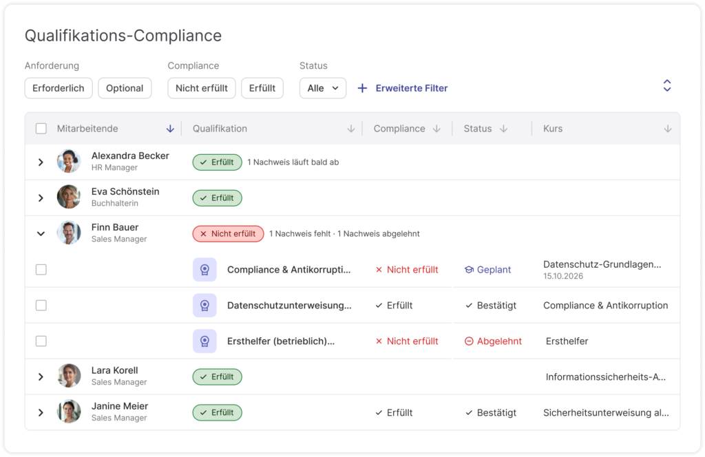Click '1 Nachweis fehlt · 1 Nachweis abgelehnt' note

(x=344, y=234)
